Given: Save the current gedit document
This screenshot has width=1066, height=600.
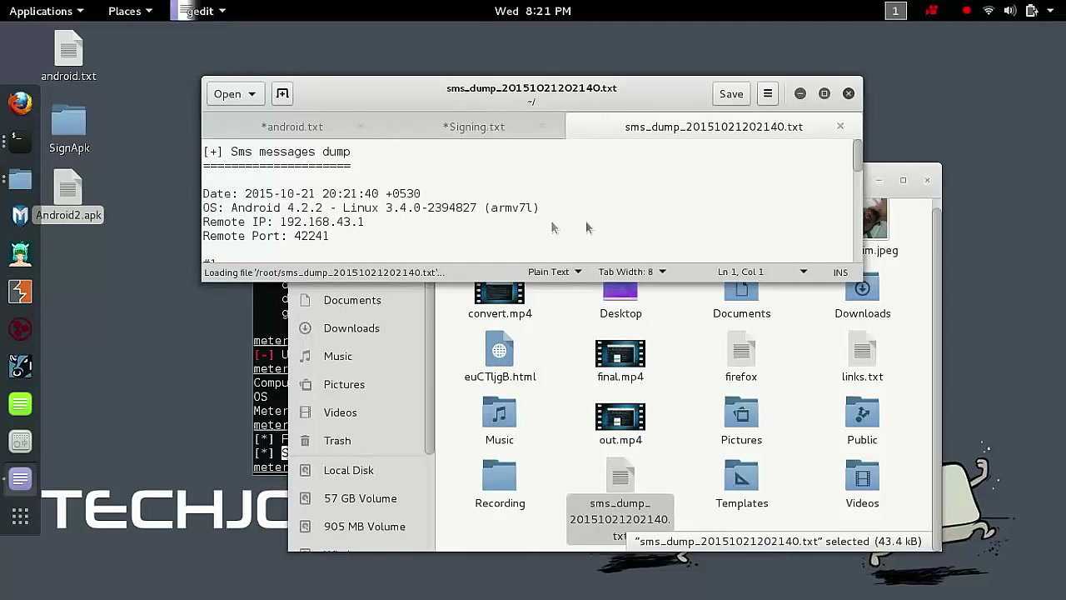Looking at the screenshot, I should pyautogui.click(x=731, y=93).
